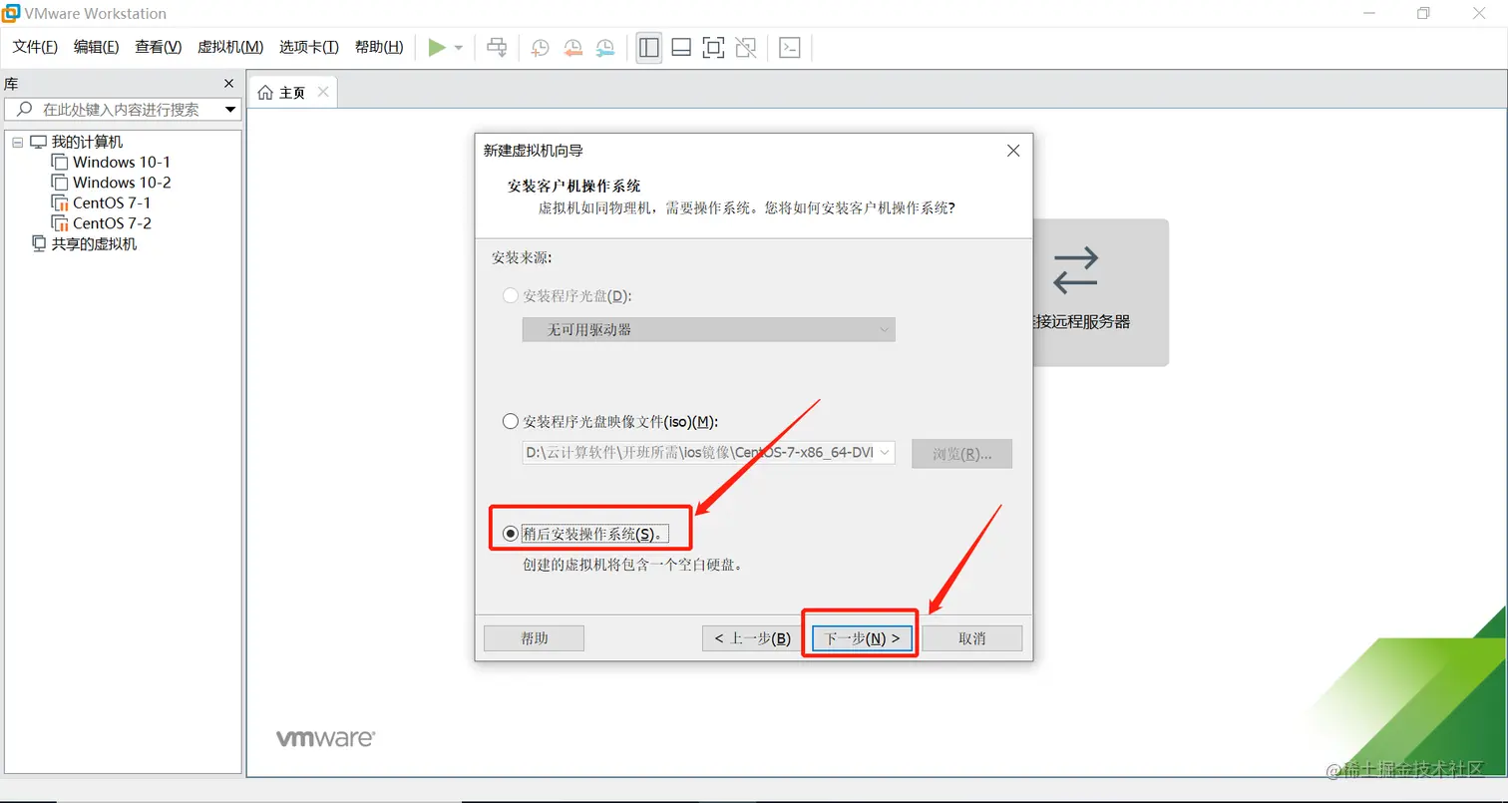Close the 新建虚拟机向导 dialog
The image size is (1508, 803).
(x=1013, y=151)
